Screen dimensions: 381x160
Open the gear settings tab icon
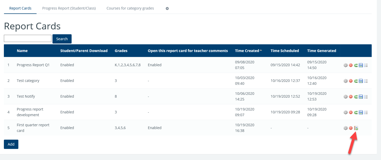(167, 9)
